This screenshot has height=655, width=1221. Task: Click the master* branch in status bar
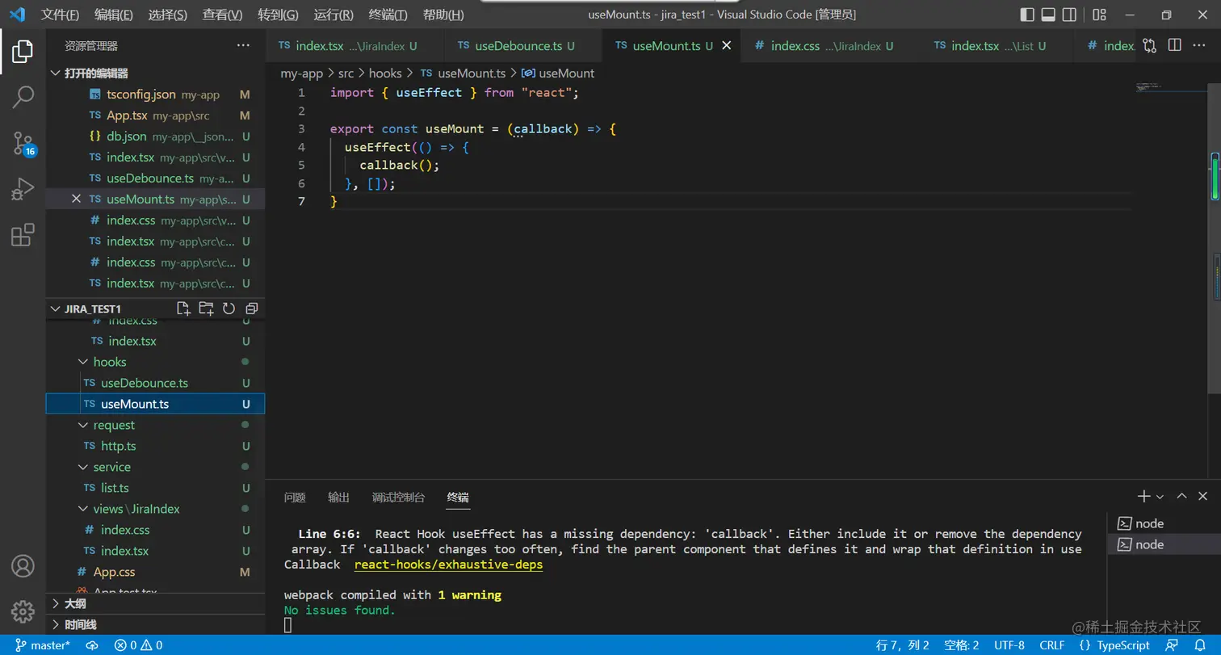point(43,645)
